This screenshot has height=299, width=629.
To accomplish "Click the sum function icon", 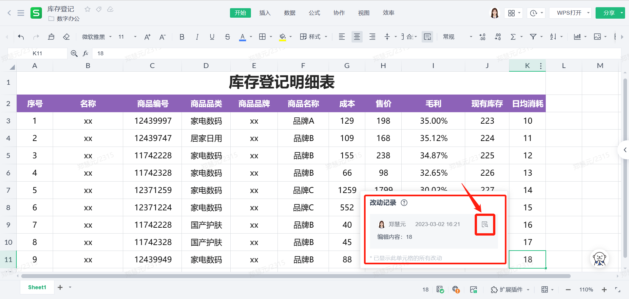I will point(513,37).
